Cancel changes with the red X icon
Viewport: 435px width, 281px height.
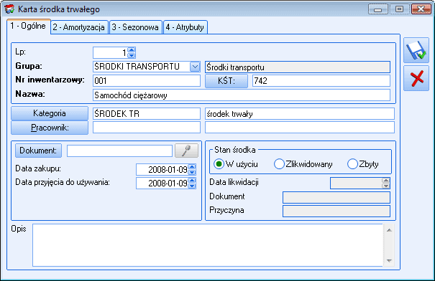click(x=416, y=78)
